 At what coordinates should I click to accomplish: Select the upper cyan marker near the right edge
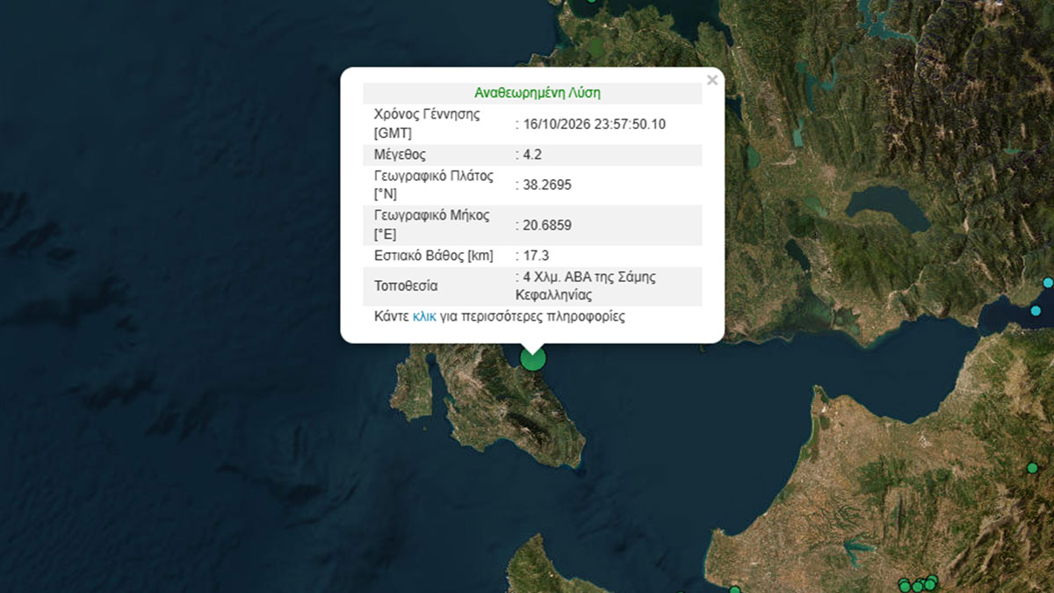1048,283
